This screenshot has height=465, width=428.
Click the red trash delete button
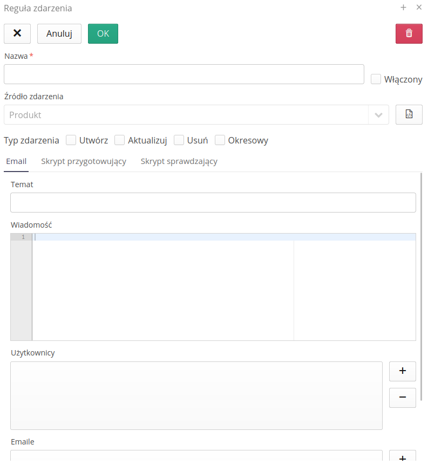[409, 33]
